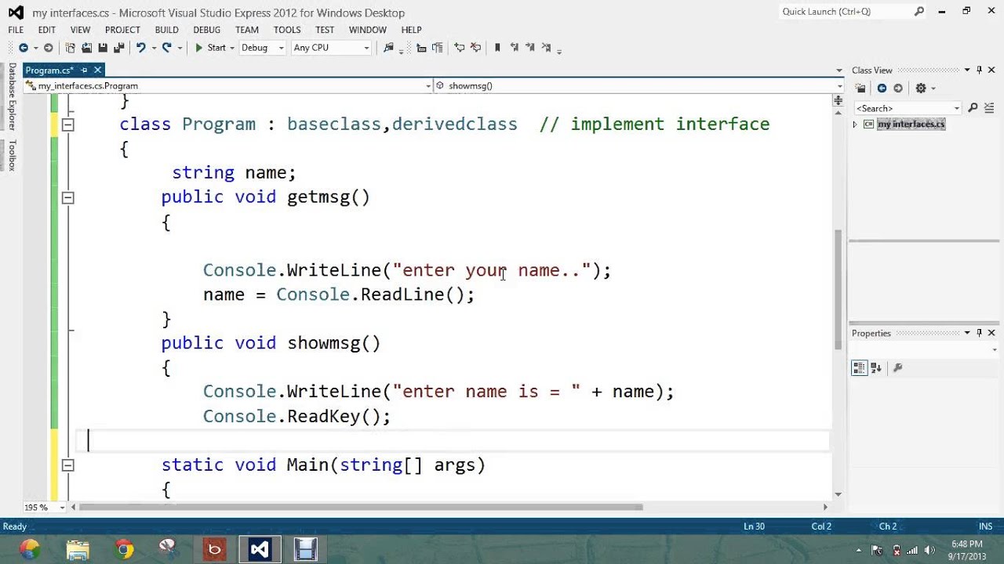
Task: Jump to Previous Bookmark icon
Action: coord(515,48)
